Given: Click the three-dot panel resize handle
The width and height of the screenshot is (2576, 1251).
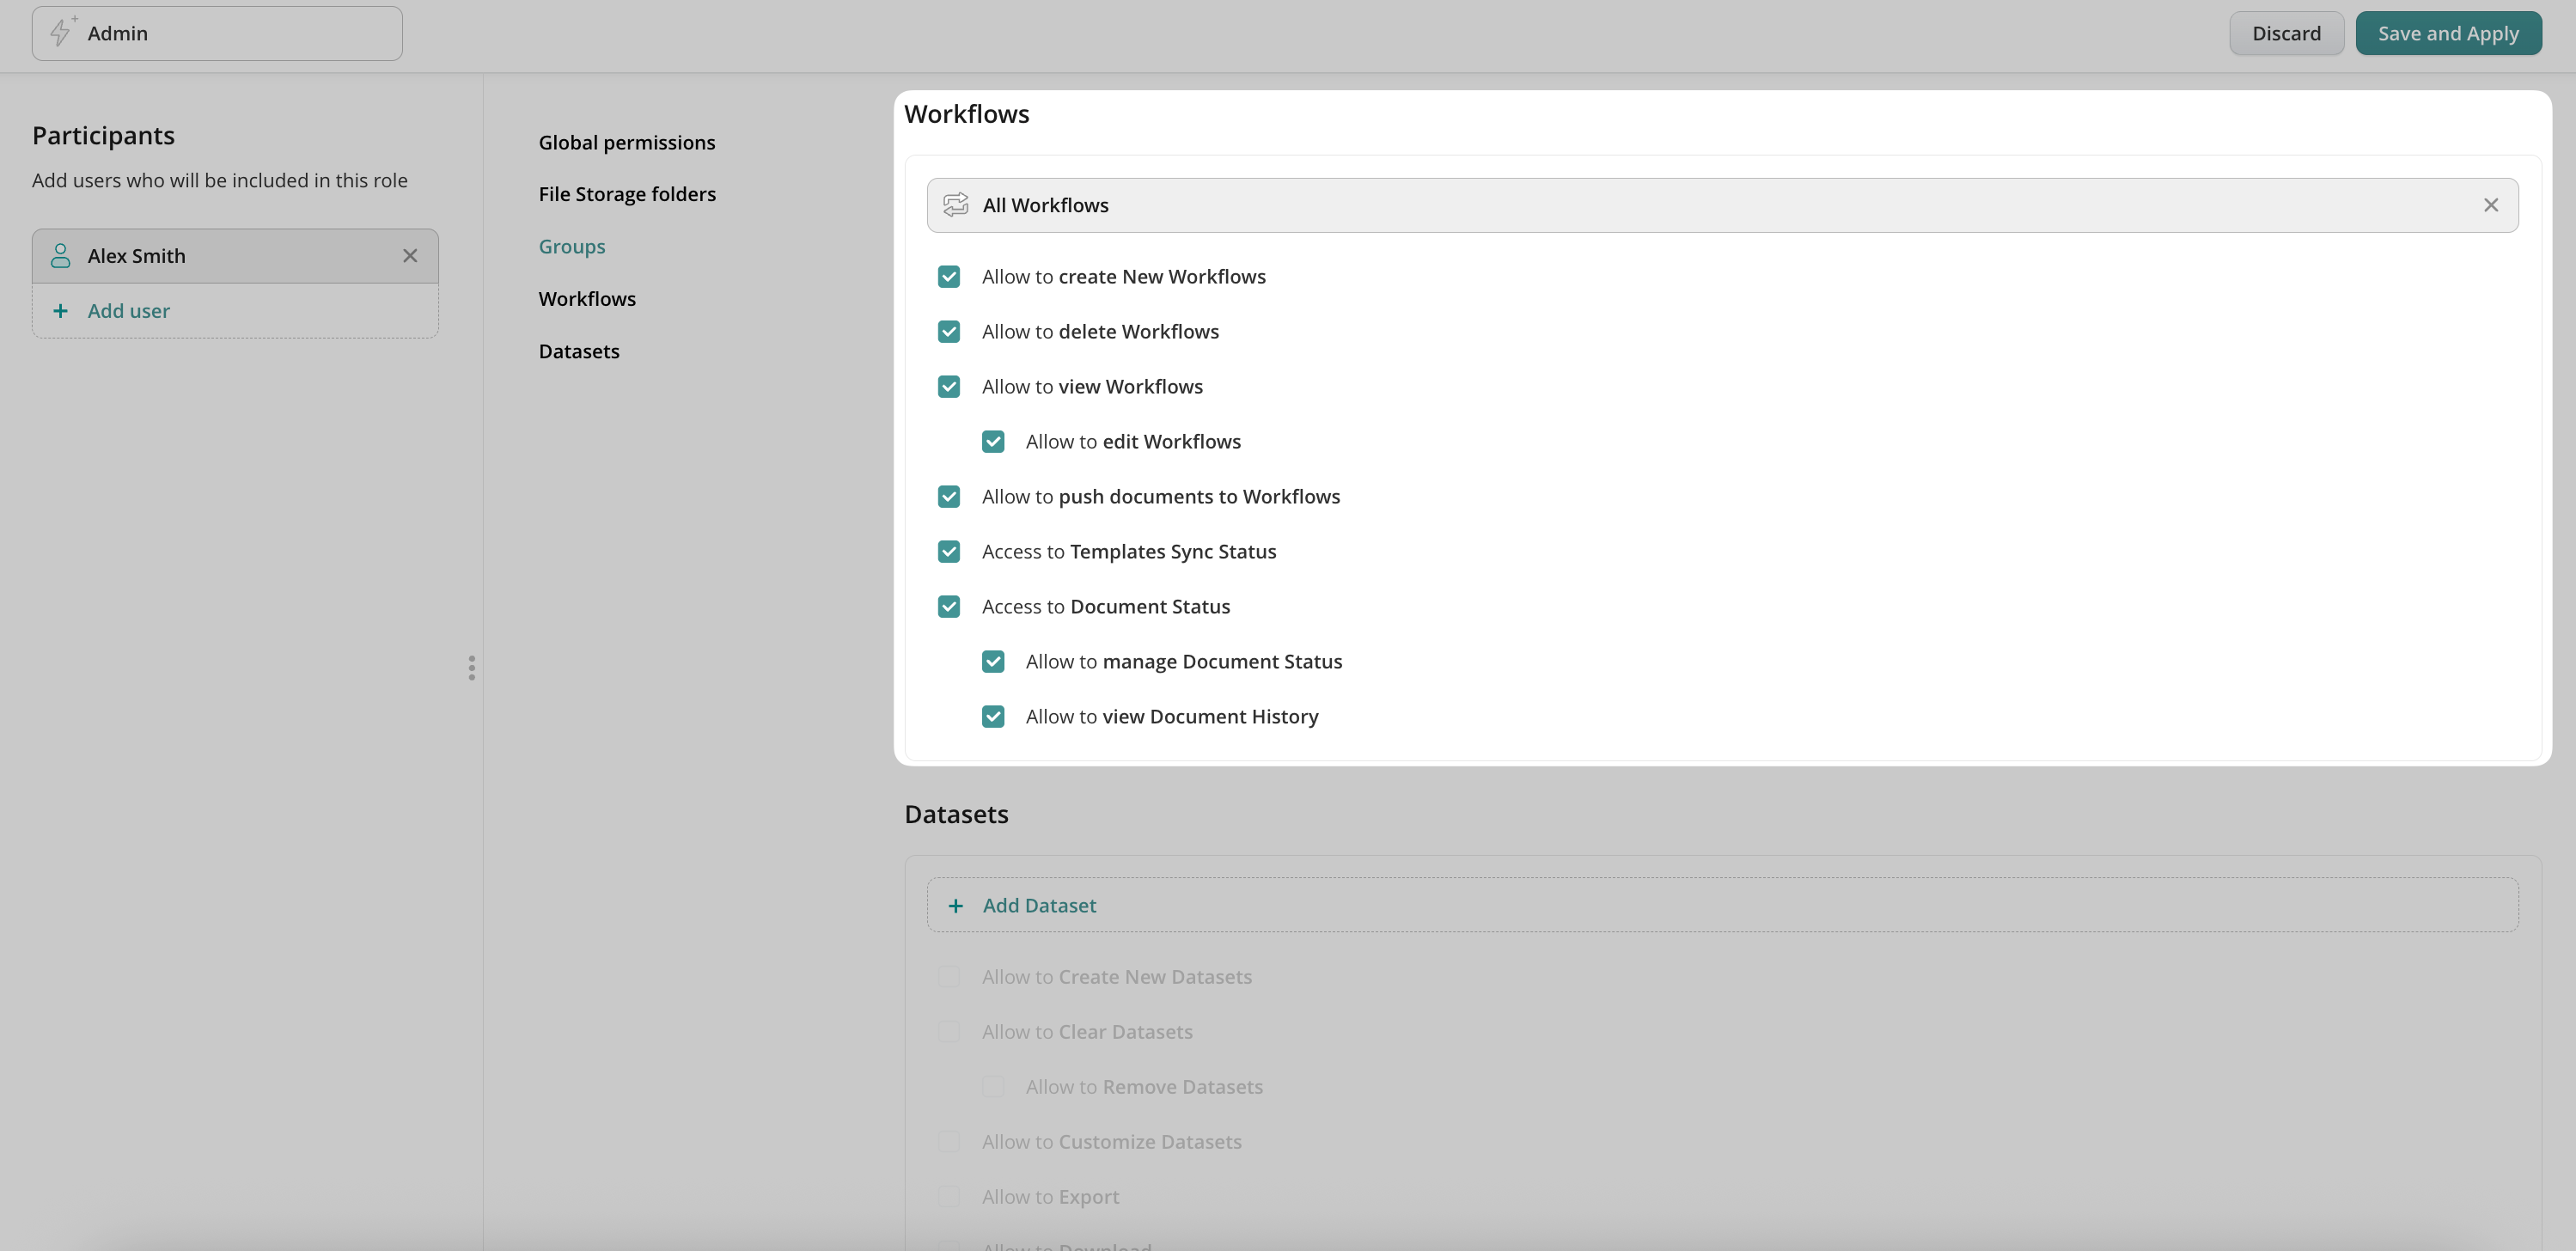Looking at the screenshot, I should 472,668.
